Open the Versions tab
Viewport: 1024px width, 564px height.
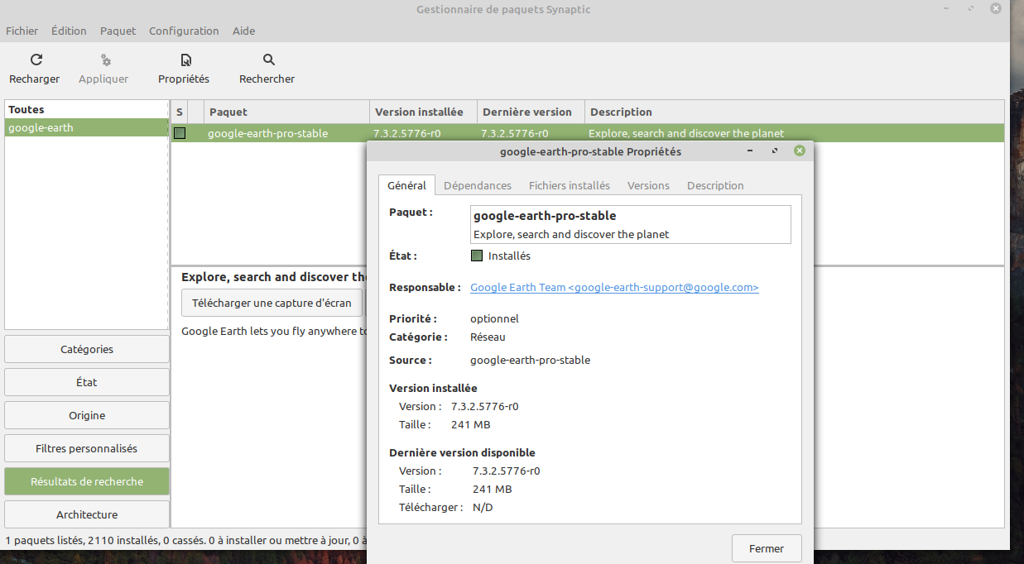tap(648, 185)
